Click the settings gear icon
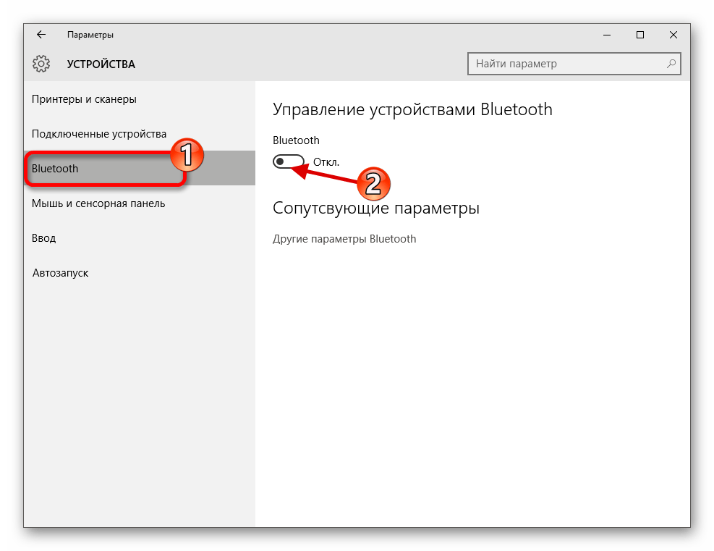The height and width of the screenshot is (551, 714). [x=41, y=64]
